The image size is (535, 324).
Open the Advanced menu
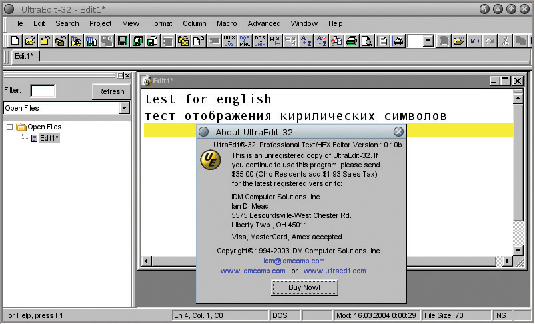point(264,23)
